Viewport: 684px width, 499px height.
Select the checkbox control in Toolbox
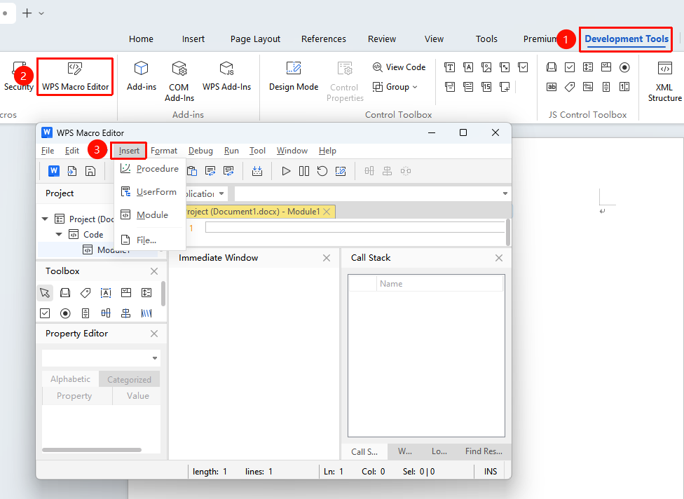45,313
